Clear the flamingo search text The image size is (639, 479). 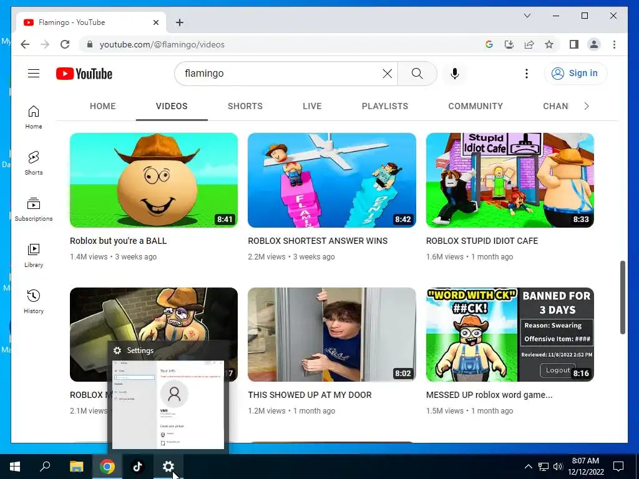point(387,74)
